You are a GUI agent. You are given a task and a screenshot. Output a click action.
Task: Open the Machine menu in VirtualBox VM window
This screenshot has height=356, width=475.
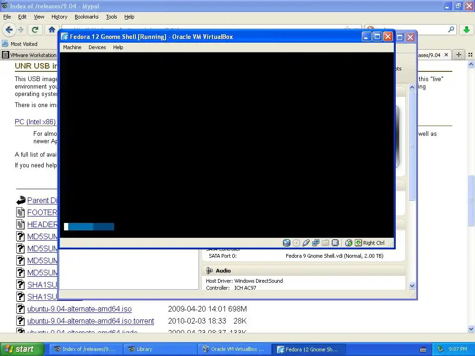[x=72, y=47]
